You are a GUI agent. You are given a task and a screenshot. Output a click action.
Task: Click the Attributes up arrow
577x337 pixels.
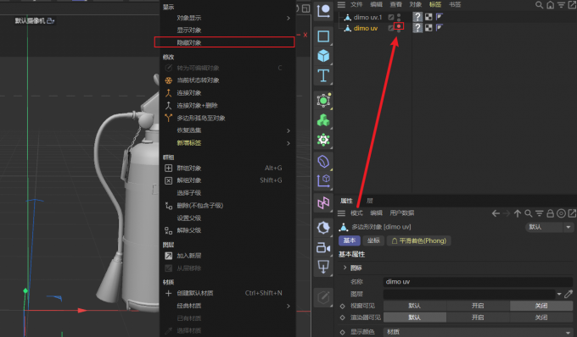(x=518, y=213)
